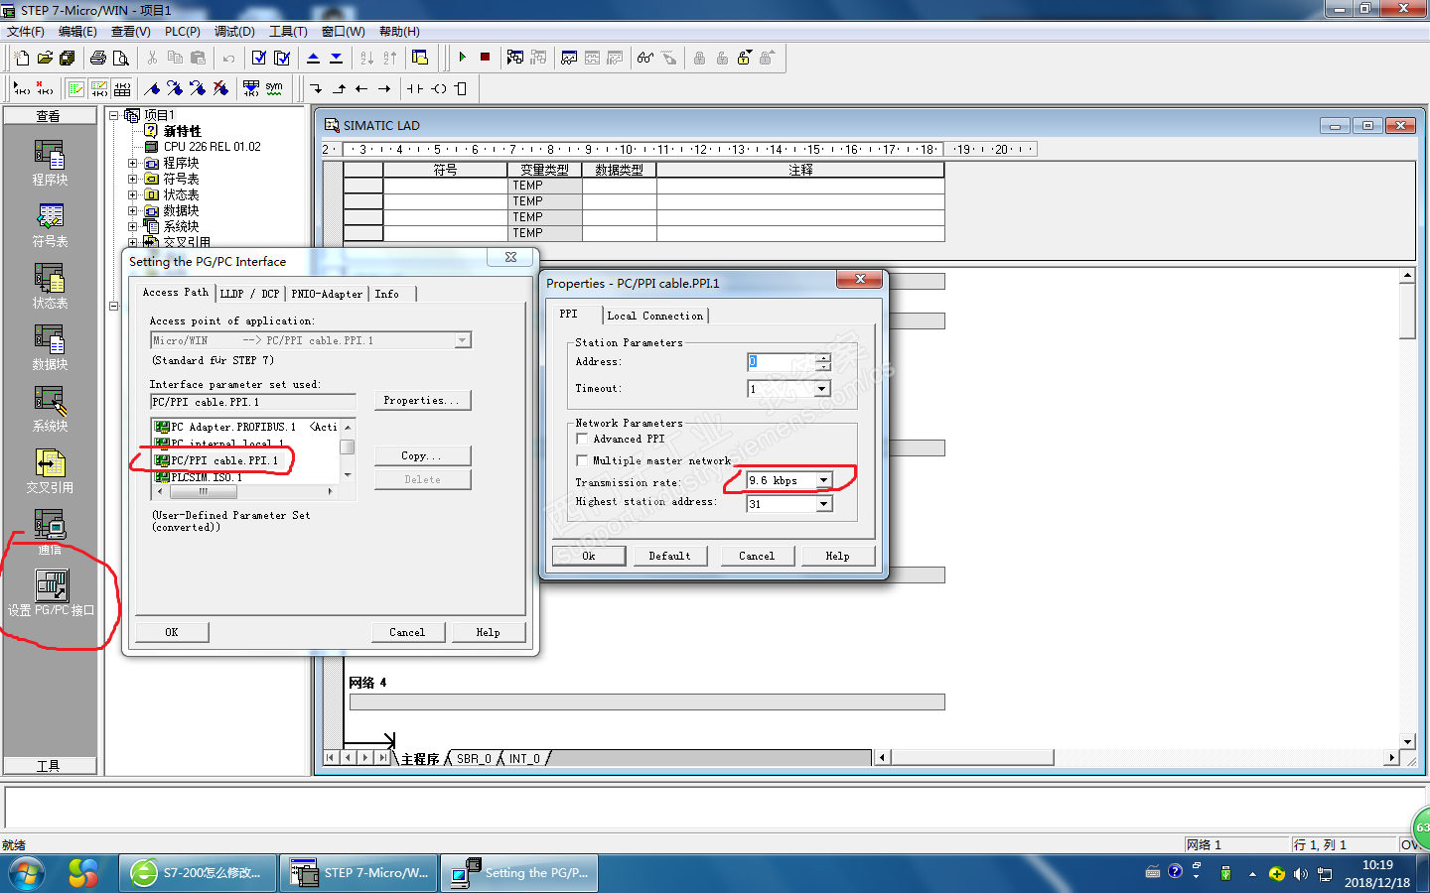Expand the 程序块 tree node
The width and height of the screenshot is (1430, 893).
[x=132, y=163]
